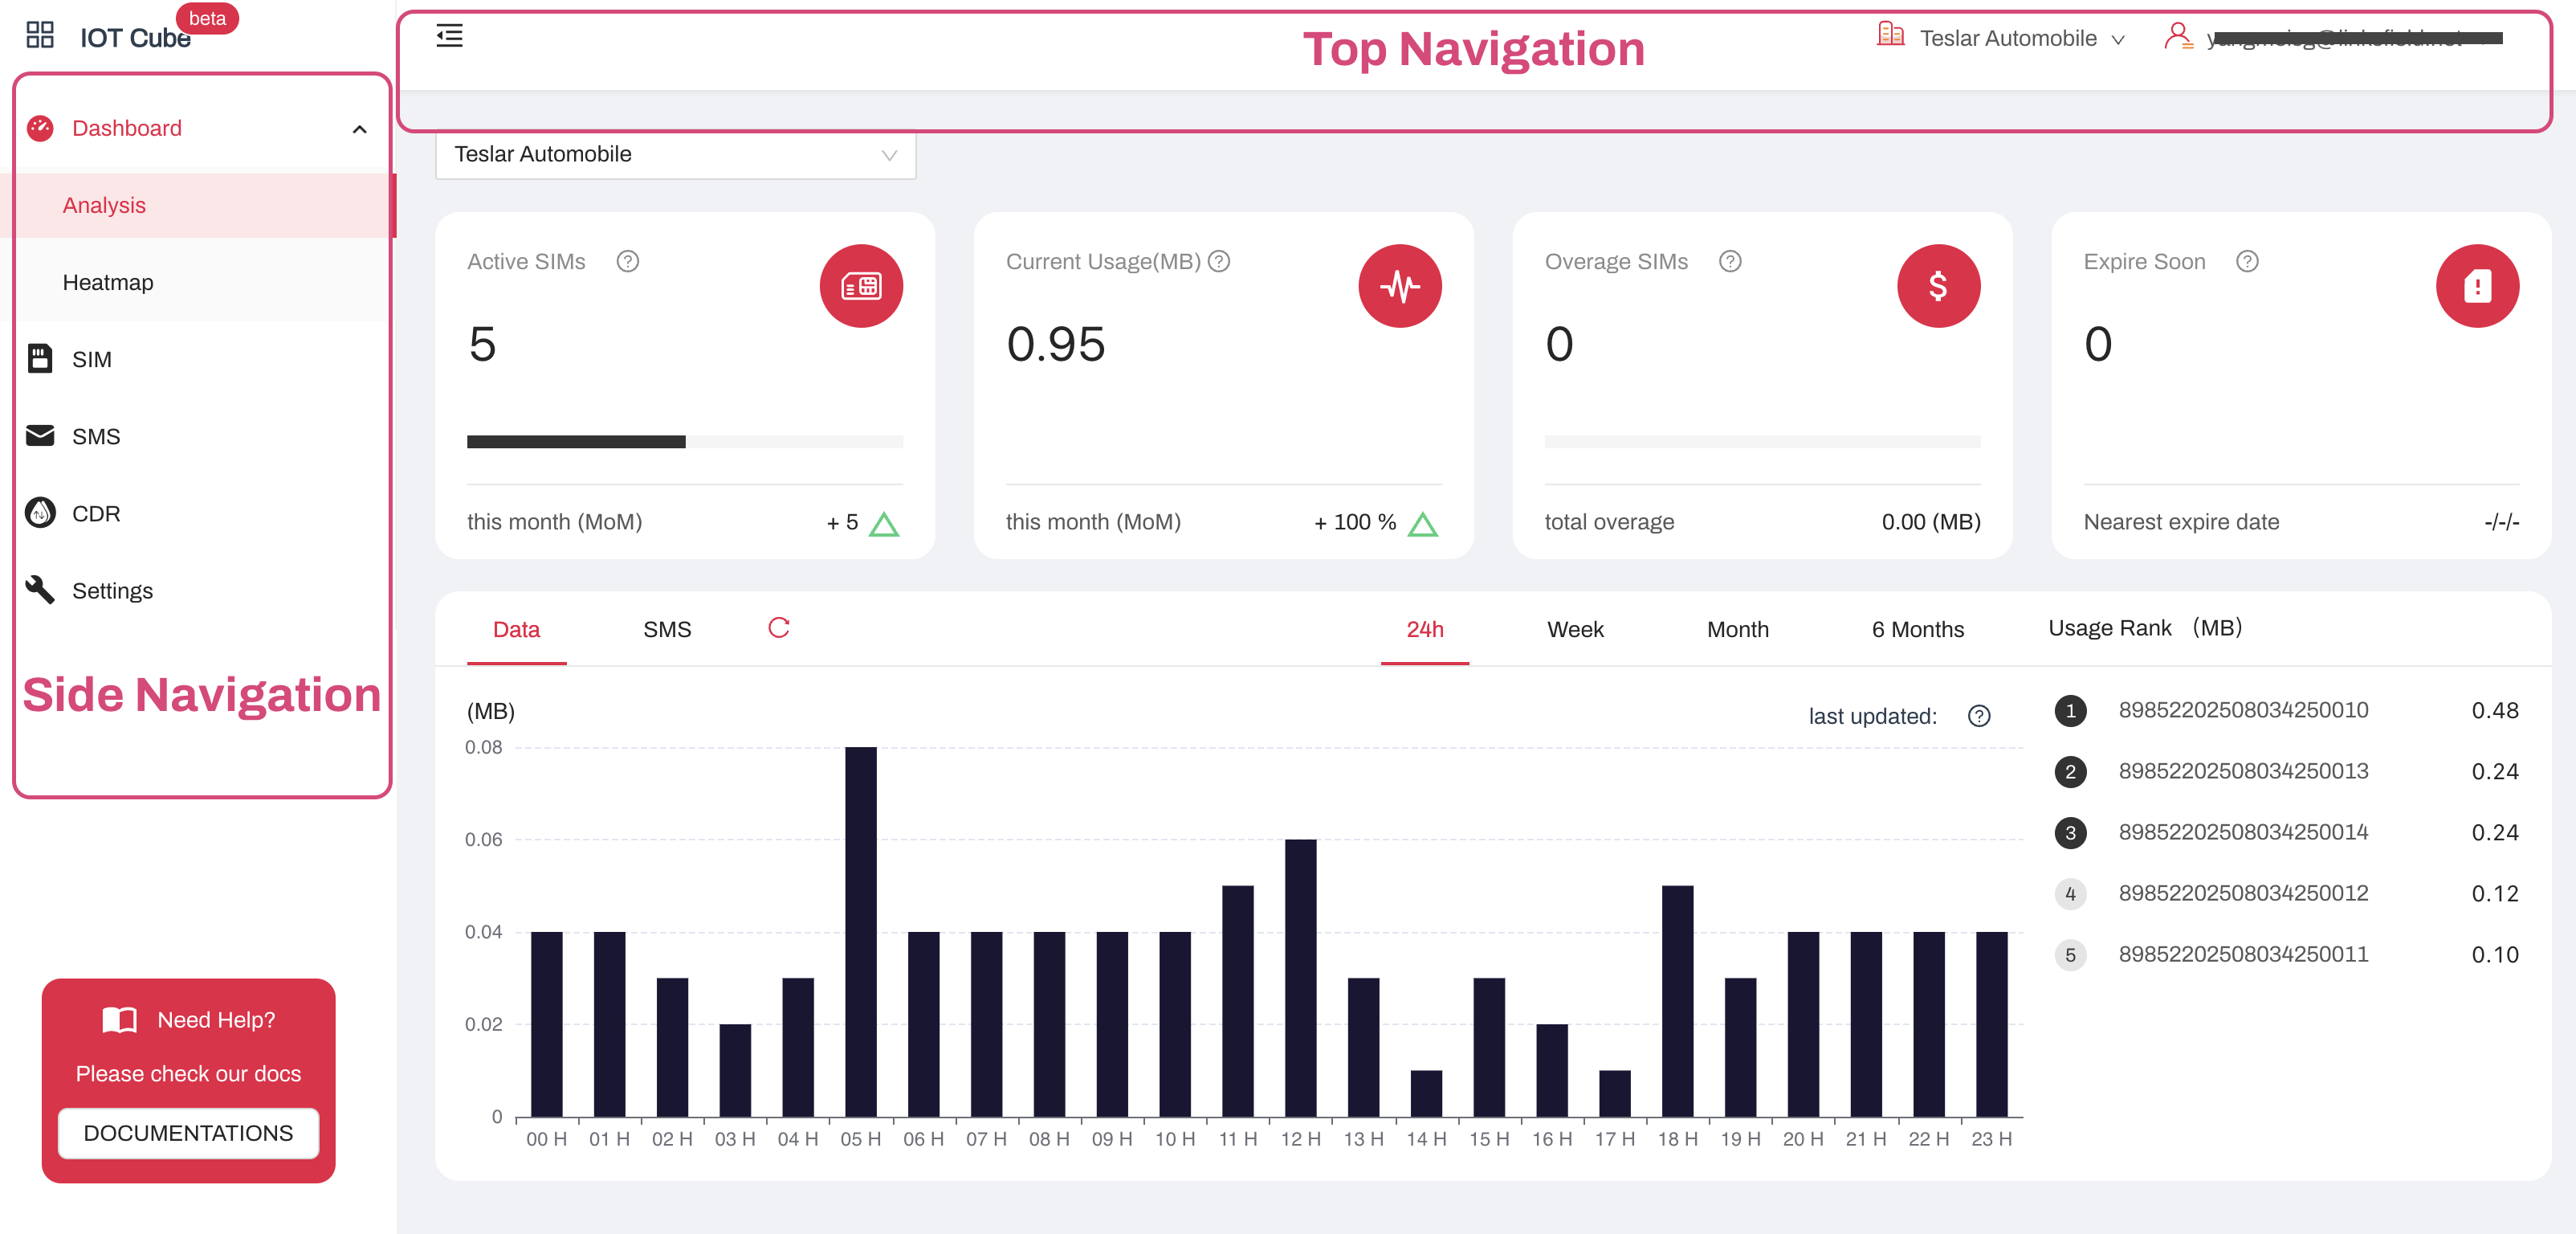Click the Expire Soon help question icon

point(2247,261)
